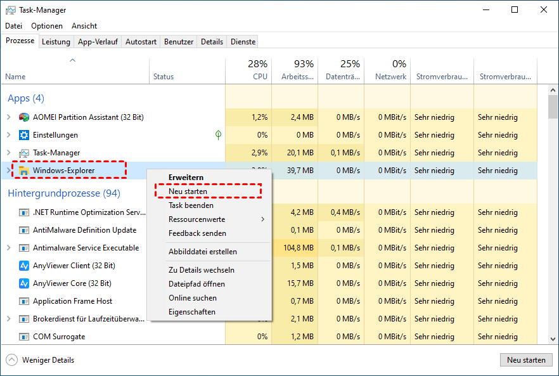The width and height of the screenshot is (559, 376).
Task: Collapse view using Weniger Details arrow
Action: coord(12,360)
